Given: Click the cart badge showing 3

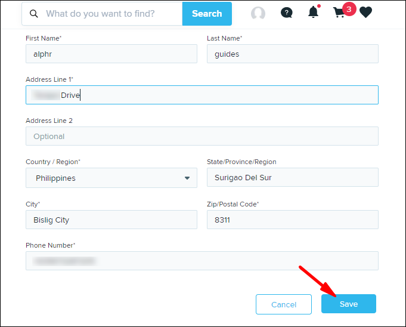Looking at the screenshot, I should (349, 9).
